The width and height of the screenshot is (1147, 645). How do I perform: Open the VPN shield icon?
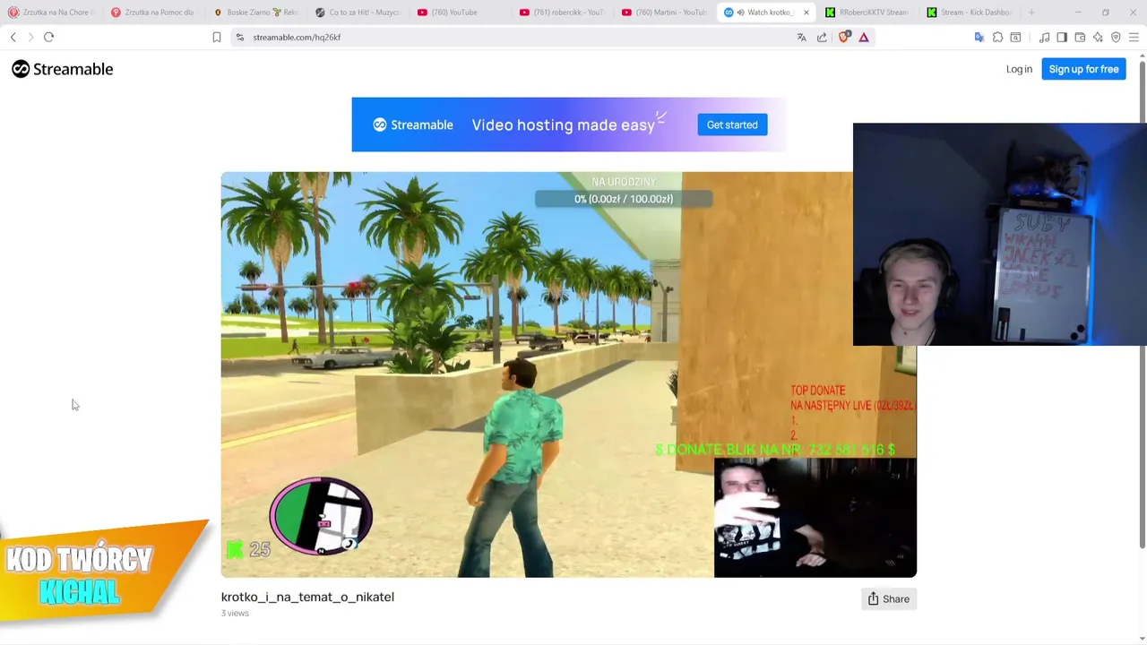click(x=1116, y=37)
